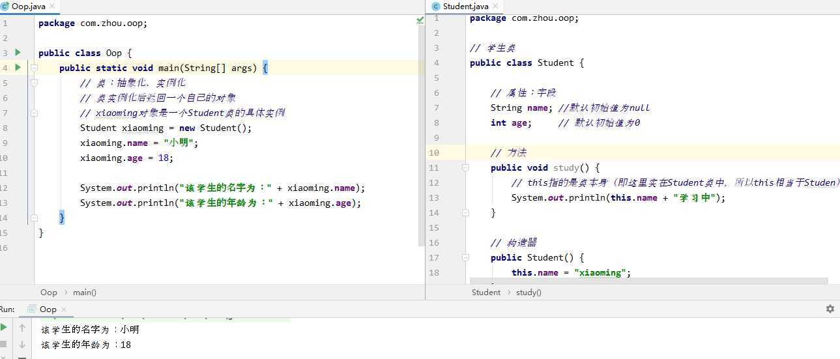Click 'this.name = "xiaoming";' line
The height and width of the screenshot is (359, 840).
(x=572, y=272)
